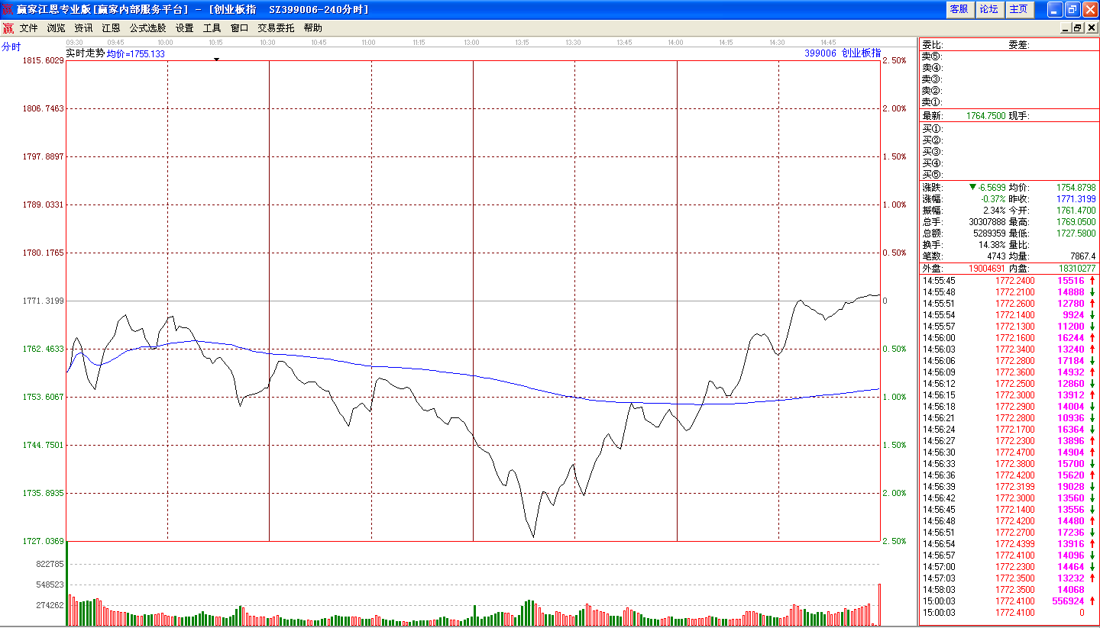The width and height of the screenshot is (1100, 628).
Task: Click the 实时走势 chart label
Action: click(86, 53)
